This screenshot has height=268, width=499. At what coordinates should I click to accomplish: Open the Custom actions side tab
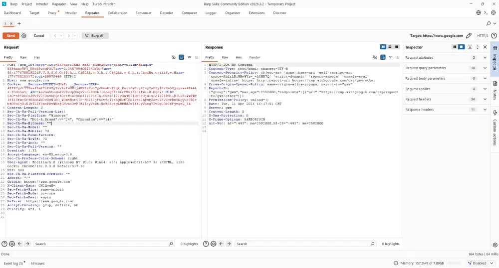(x=495, y=128)
